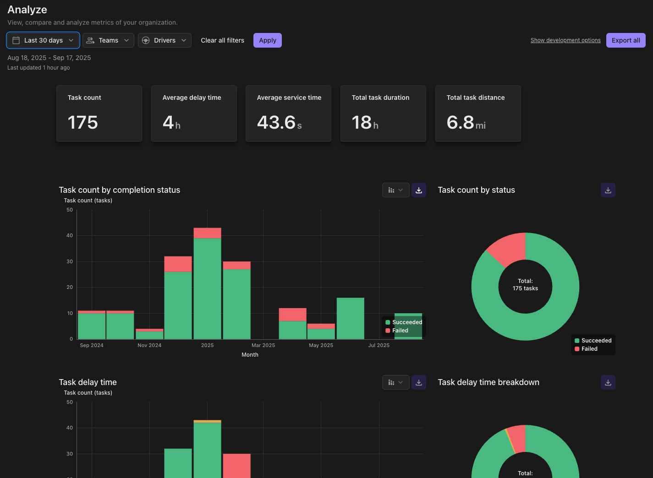This screenshot has width=653, height=478.
Task: Click the Mar 2025 label on completion status axis
Action: coord(263,345)
